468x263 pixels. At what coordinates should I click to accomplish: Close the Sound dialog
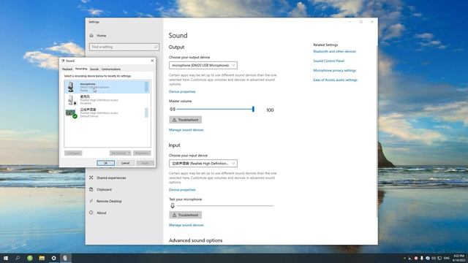coord(152,61)
